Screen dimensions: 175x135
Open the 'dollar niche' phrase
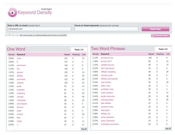tap(106, 86)
